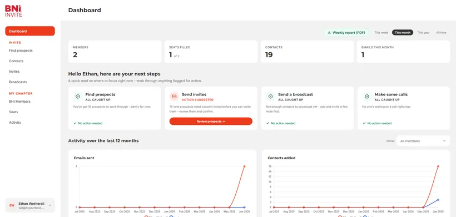Click the Ethan Wetherall name in the sidebar
This screenshot has width=456, height=217.
point(31,204)
